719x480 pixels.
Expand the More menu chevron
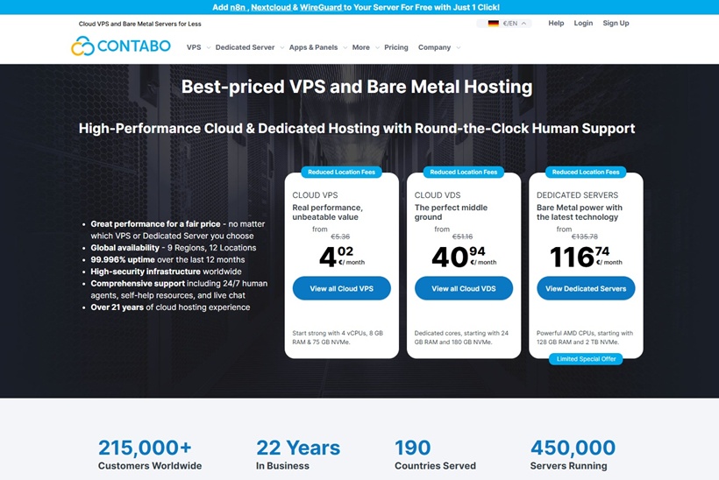(377, 47)
